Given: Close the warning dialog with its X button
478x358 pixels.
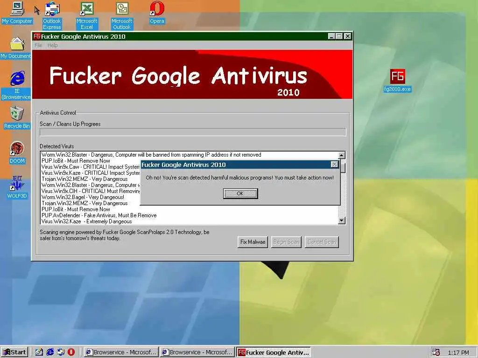Looking at the screenshot, I should tap(334, 165).
